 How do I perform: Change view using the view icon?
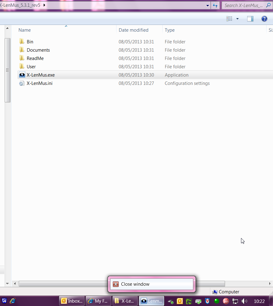click(229, 19)
